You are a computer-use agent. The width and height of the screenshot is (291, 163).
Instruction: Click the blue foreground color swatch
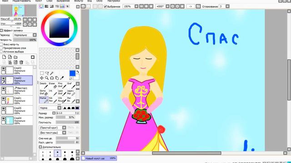tap(72, 73)
